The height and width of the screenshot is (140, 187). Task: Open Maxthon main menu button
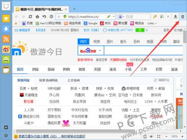click(183, 16)
